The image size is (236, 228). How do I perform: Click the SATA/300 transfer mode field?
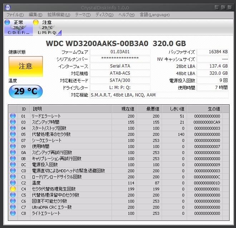tap(120, 80)
